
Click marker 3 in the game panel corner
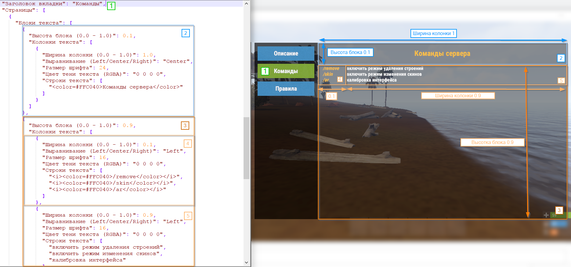pos(559,210)
